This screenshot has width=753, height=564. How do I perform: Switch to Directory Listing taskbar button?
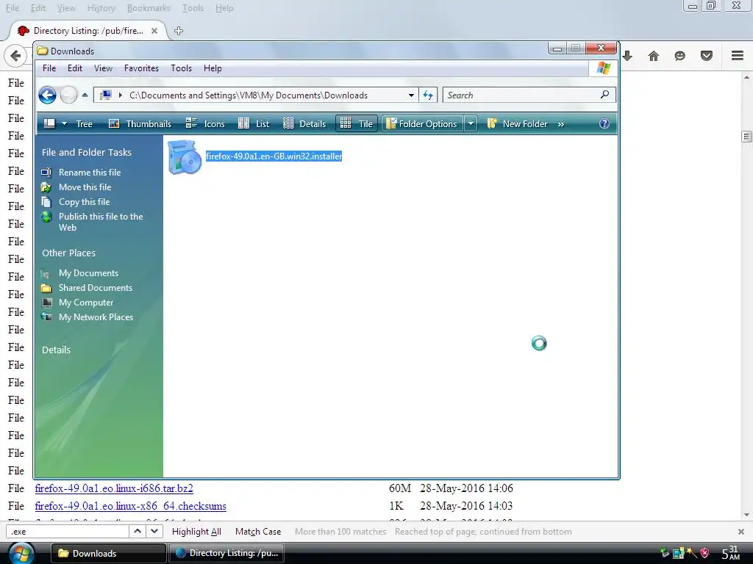click(x=226, y=553)
